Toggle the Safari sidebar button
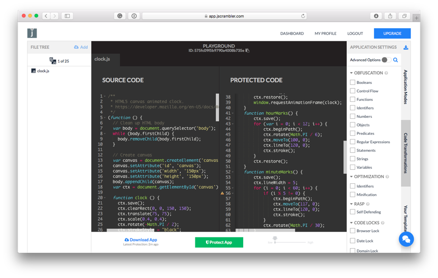The width and height of the screenshot is (438, 278). click(x=68, y=16)
